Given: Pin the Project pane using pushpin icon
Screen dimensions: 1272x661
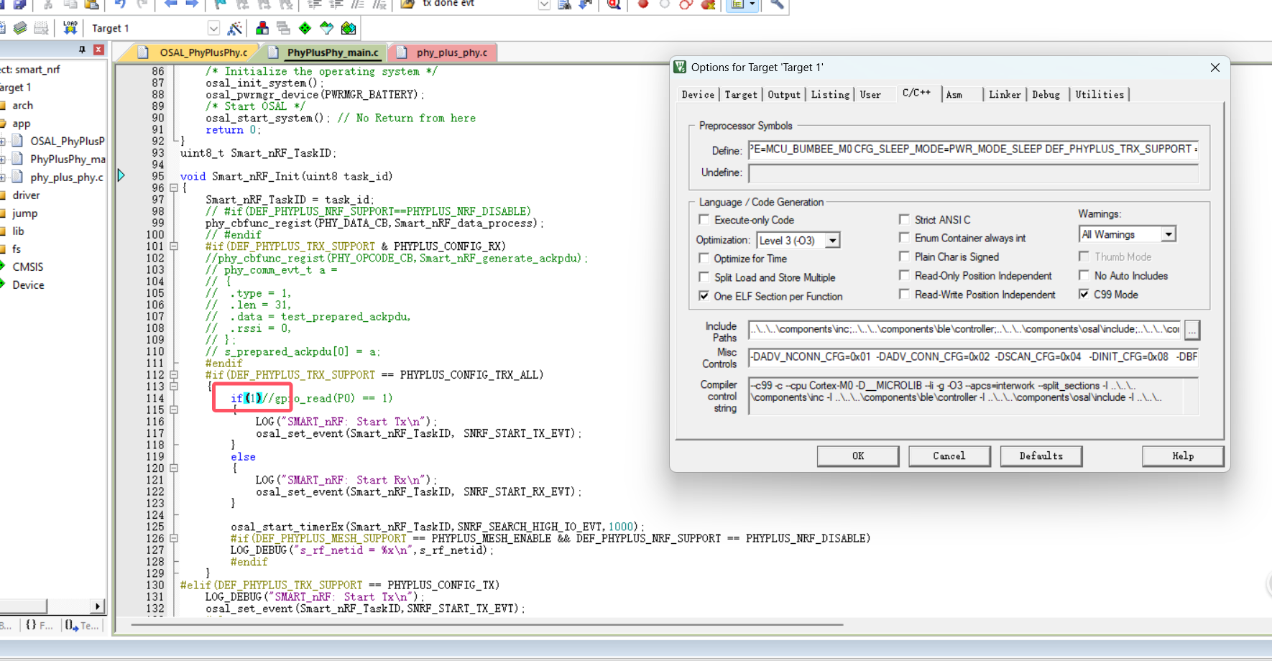Looking at the screenshot, I should [x=82, y=50].
